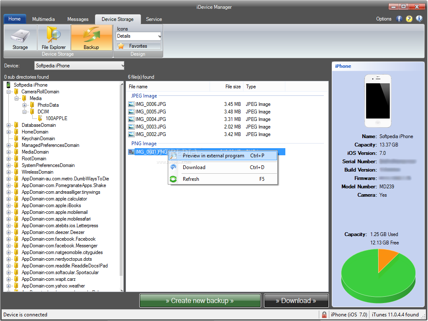Click the Create new backup button
The width and height of the screenshot is (428, 321).
coord(200,300)
